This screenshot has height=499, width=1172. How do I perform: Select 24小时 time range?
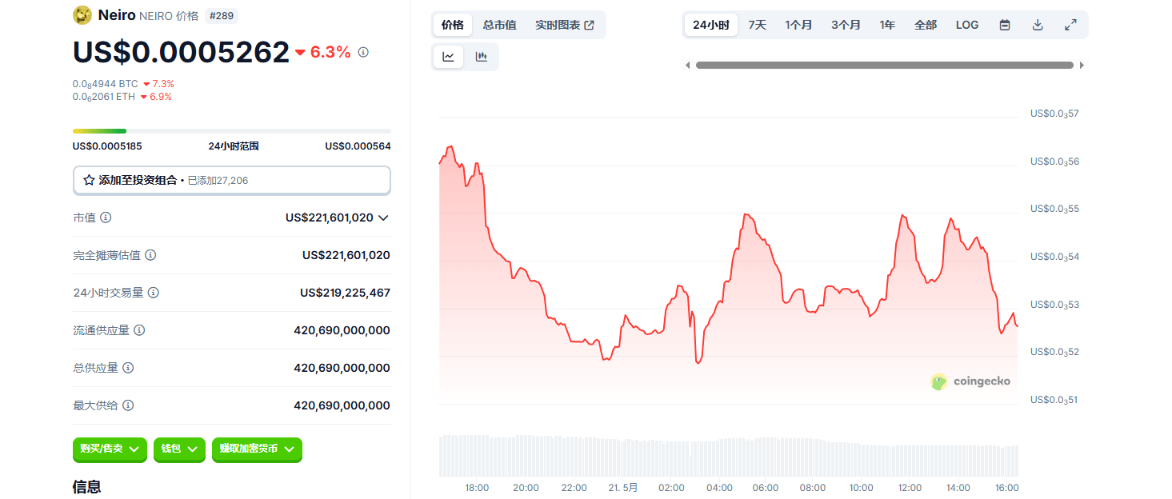point(711,25)
